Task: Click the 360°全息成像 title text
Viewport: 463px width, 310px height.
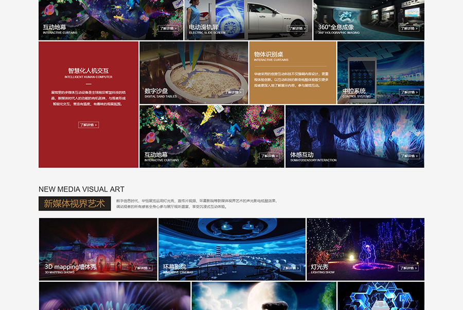Action: pos(335,27)
